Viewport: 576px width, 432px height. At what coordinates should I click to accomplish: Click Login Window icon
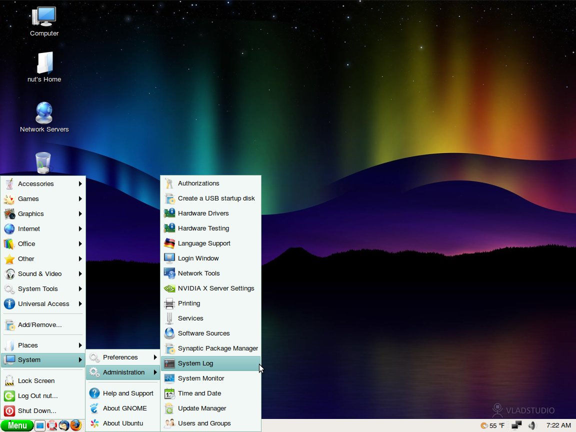coord(169,258)
